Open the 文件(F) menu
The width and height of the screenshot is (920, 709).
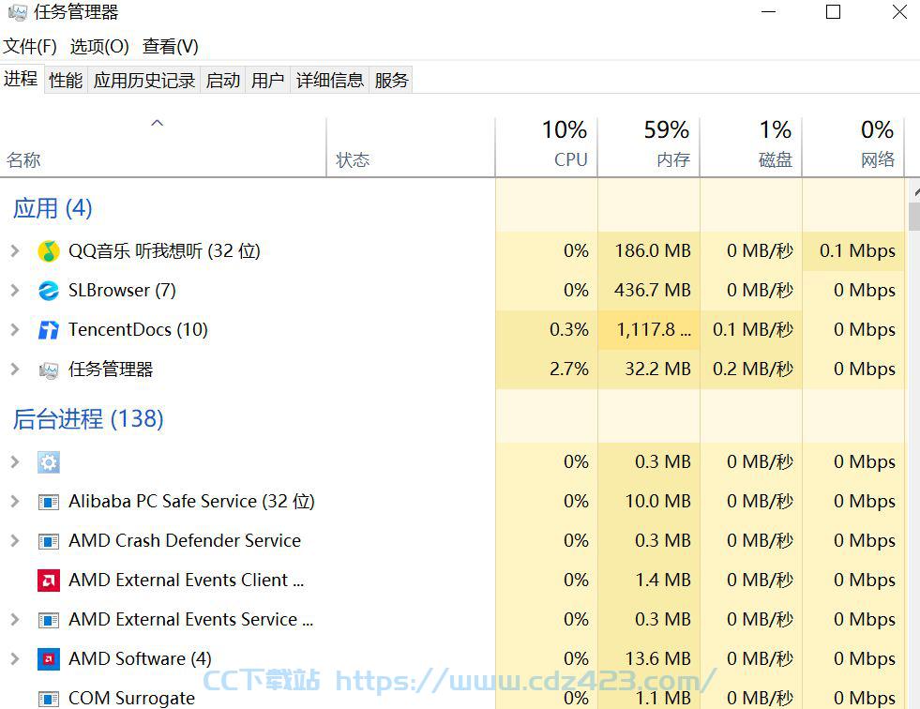coord(30,46)
